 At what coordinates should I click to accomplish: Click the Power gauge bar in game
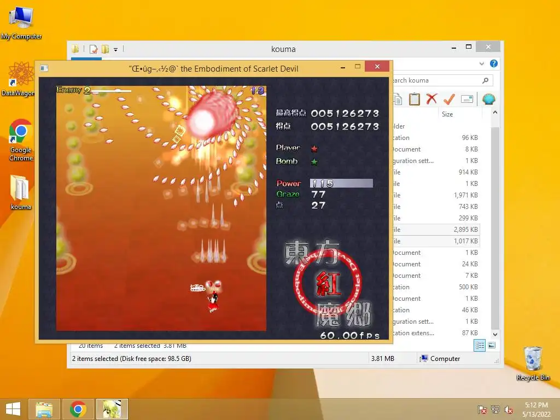341,183
